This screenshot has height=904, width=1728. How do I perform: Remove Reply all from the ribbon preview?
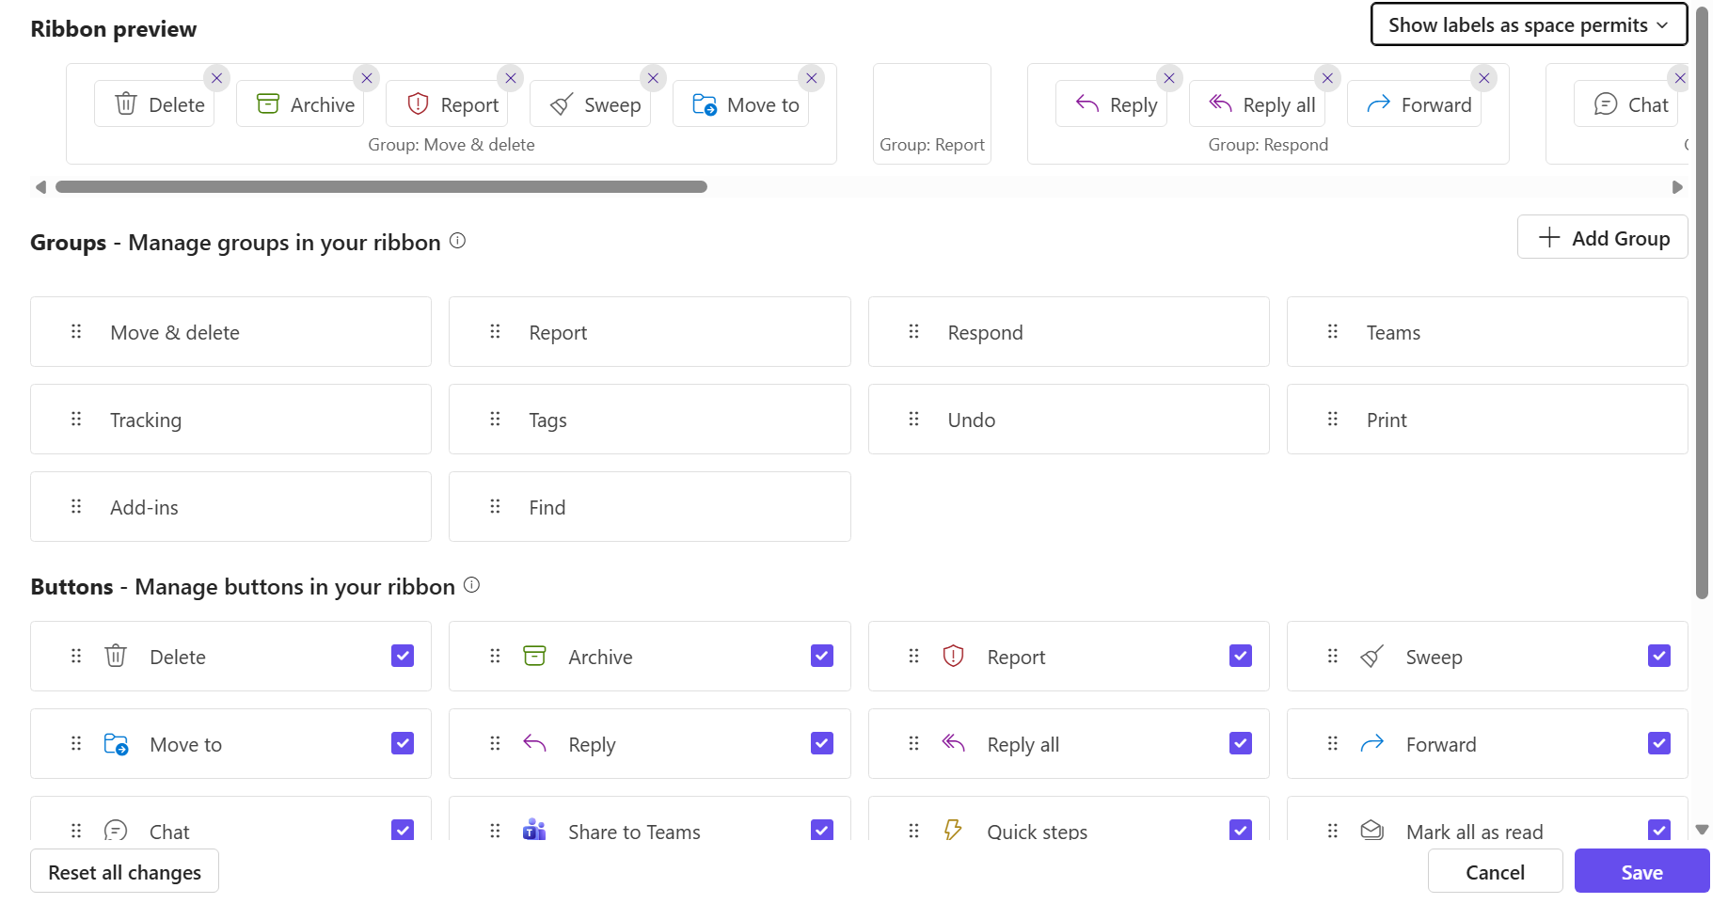(x=1327, y=78)
